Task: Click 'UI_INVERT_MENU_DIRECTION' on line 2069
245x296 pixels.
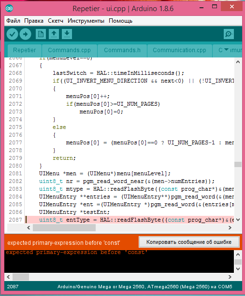Action: pos(107,81)
